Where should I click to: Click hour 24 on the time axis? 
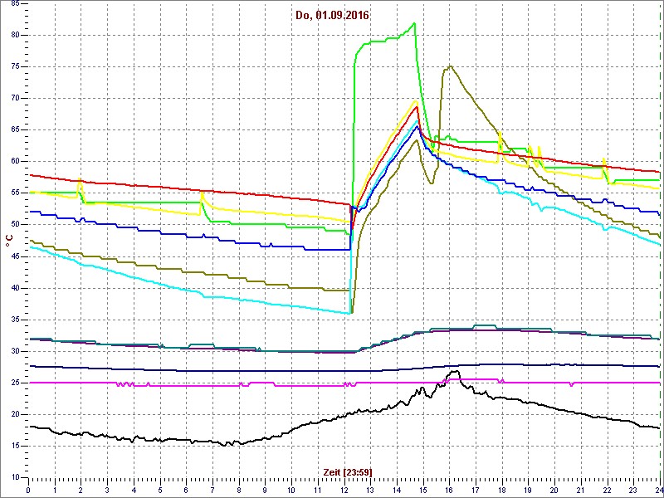point(659,491)
